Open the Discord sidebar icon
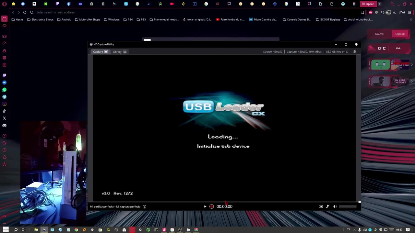This screenshot has width=415, height=233. [4, 125]
